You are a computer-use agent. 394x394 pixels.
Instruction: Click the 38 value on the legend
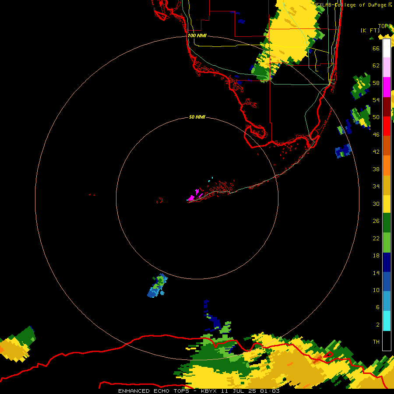[x=376, y=169]
